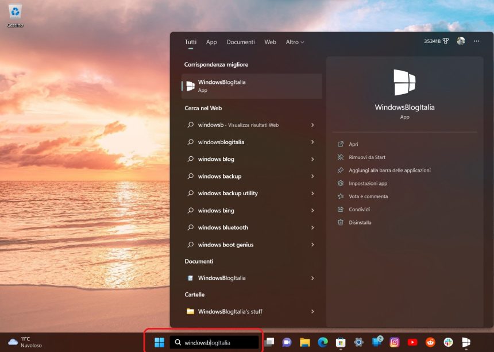The height and width of the screenshot is (352, 494).
Task: Click the Microsoft Rewards points counter
Action: pyautogui.click(x=437, y=41)
